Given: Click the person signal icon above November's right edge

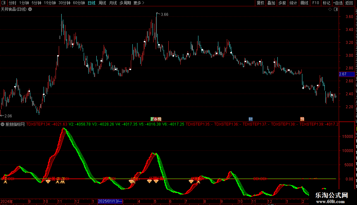Looking at the screenshot, I should pos(63,181).
